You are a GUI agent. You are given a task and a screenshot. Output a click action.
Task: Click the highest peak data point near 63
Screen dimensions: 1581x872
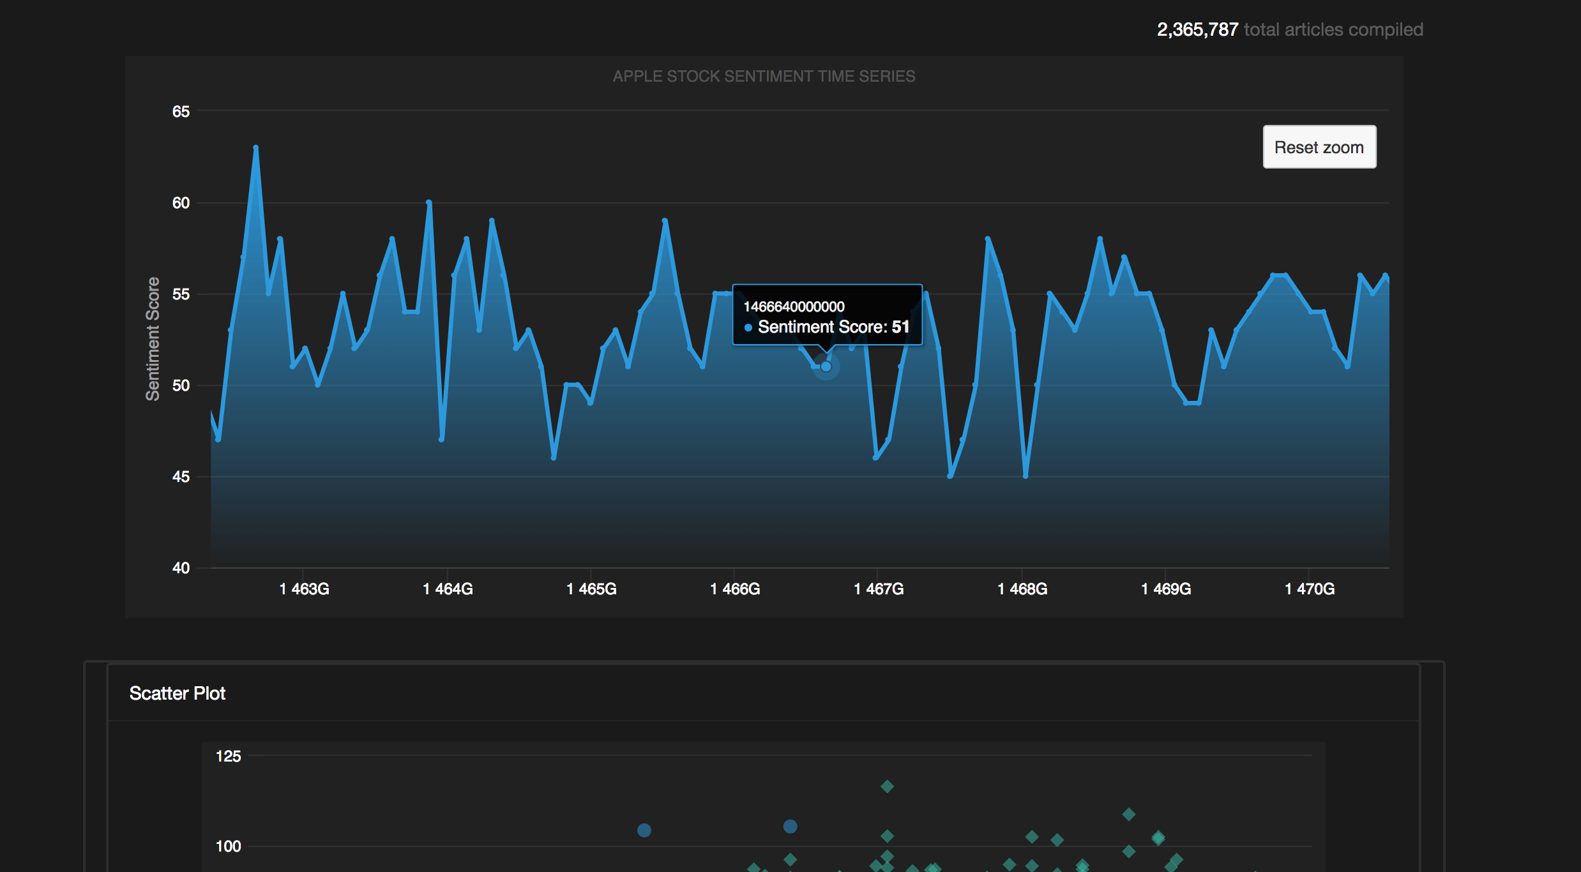pos(255,148)
